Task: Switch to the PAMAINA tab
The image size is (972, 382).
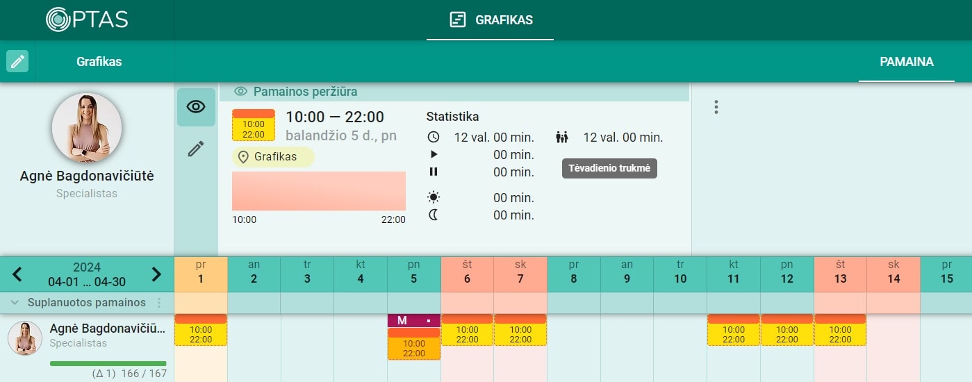Action: tap(907, 62)
